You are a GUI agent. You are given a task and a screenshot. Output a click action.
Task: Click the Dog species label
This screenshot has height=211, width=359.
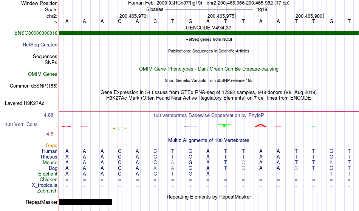(53, 168)
